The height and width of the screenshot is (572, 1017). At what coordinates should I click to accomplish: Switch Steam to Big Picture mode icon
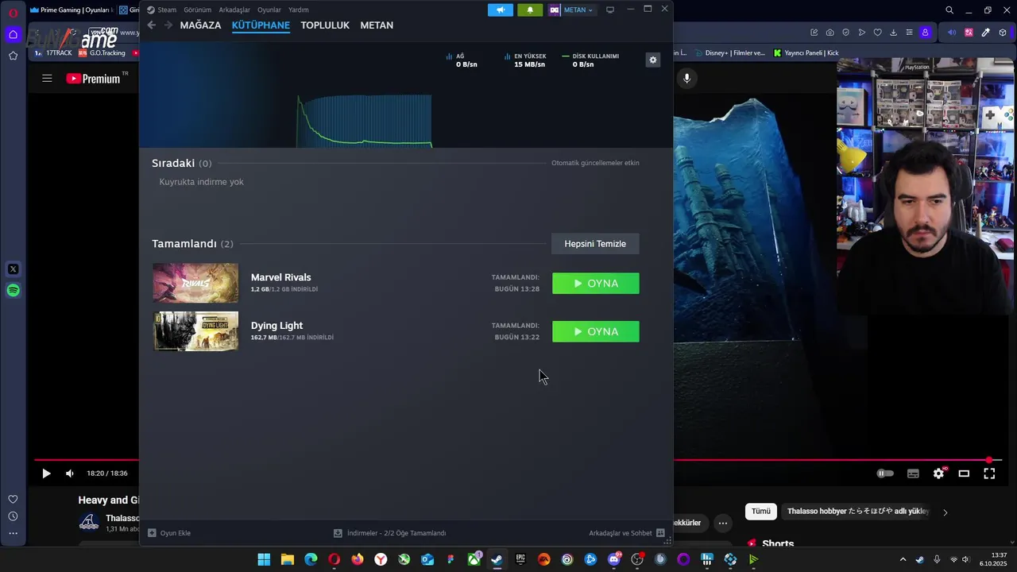click(610, 10)
